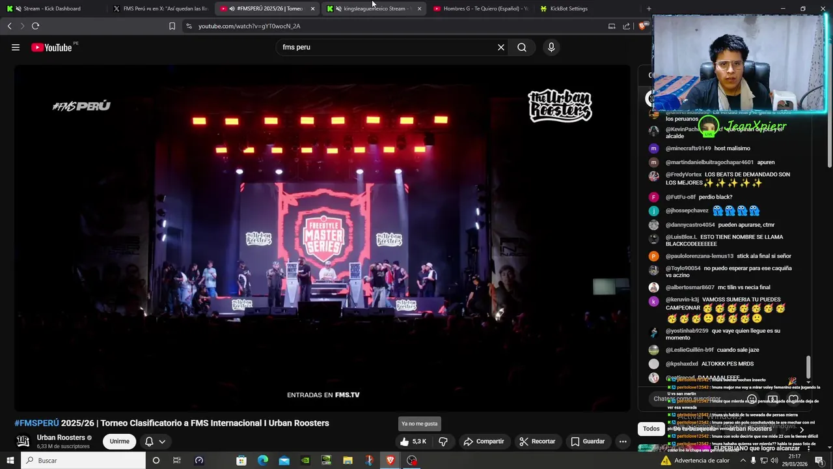833x469 pixels.
Task: Click 'Advertencia de calor' weather notice in taskbar
Action: pyautogui.click(x=696, y=461)
